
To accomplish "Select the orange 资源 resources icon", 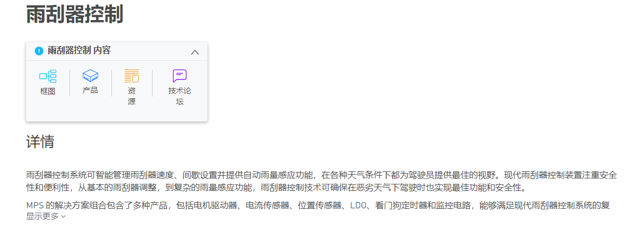I will click(131, 76).
